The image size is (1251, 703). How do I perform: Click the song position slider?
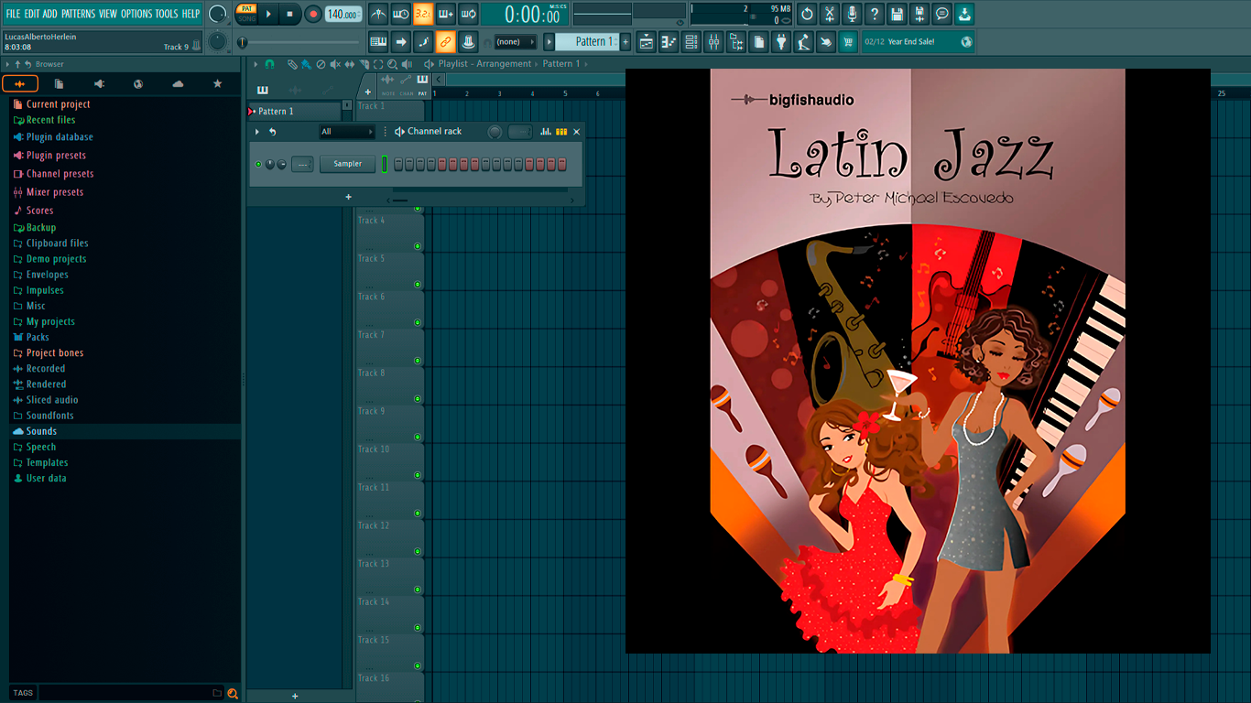(300, 42)
